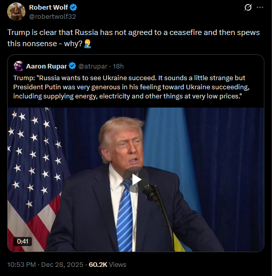The image size is (272, 276).
Task: Open the quoted post's 18h timestamp
Action: 118,66
